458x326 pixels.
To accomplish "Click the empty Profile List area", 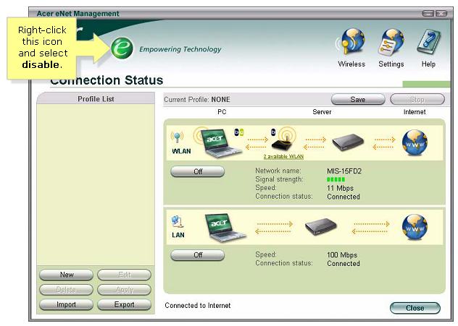I will pos(96,181).
